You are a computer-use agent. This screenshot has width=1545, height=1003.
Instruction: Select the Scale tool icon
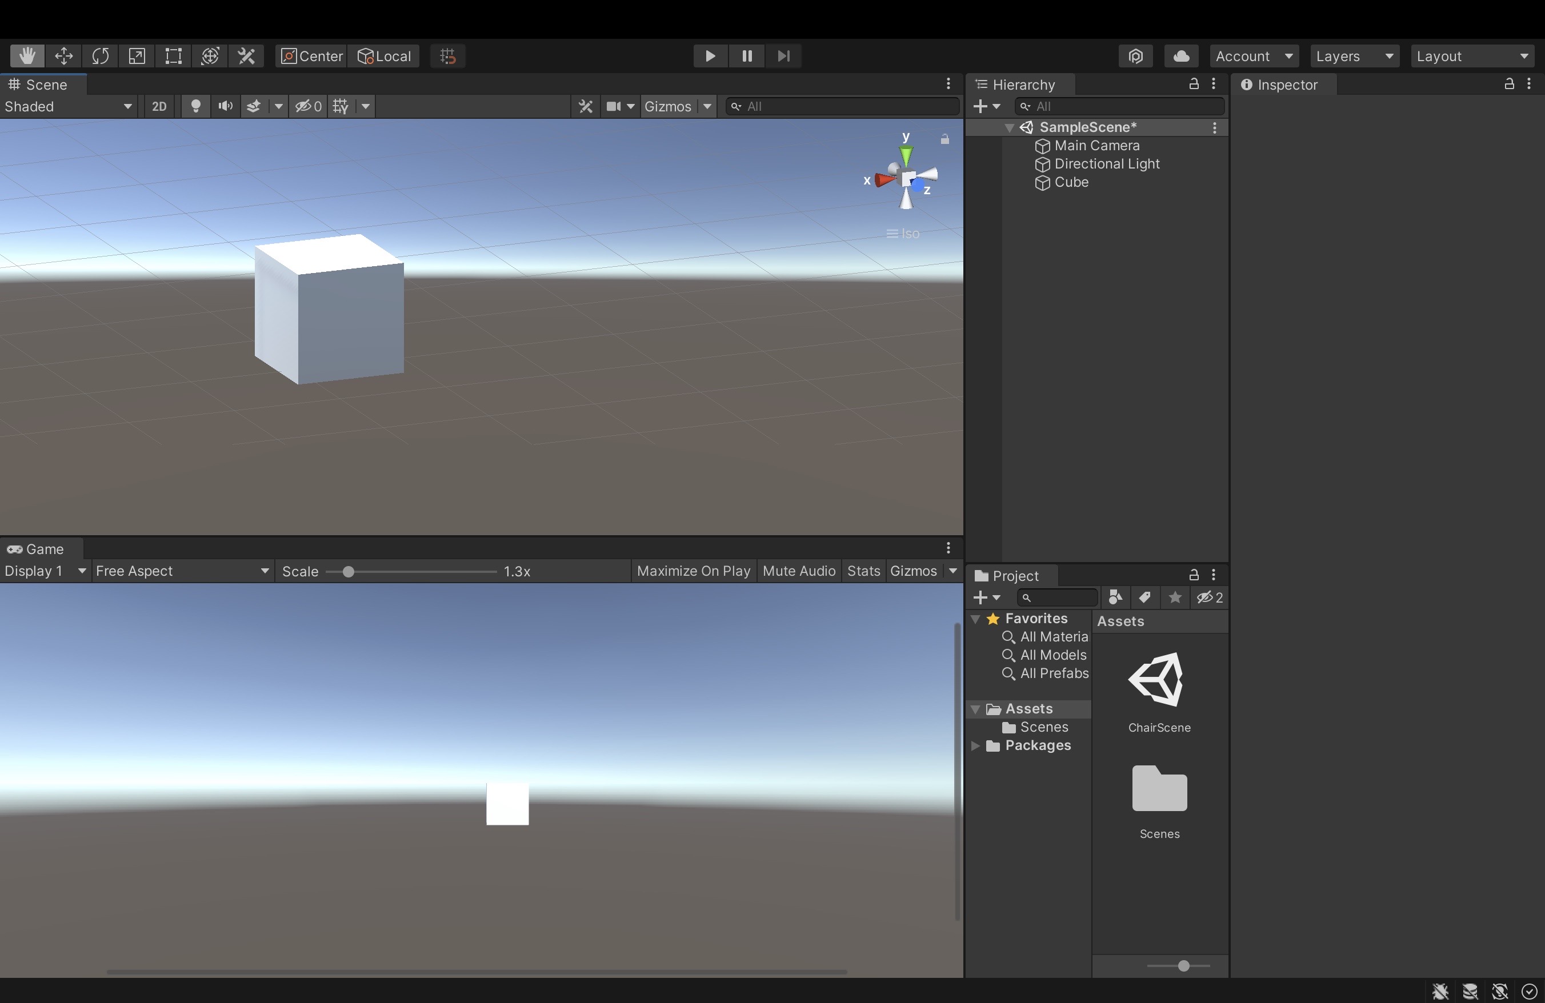137,56
